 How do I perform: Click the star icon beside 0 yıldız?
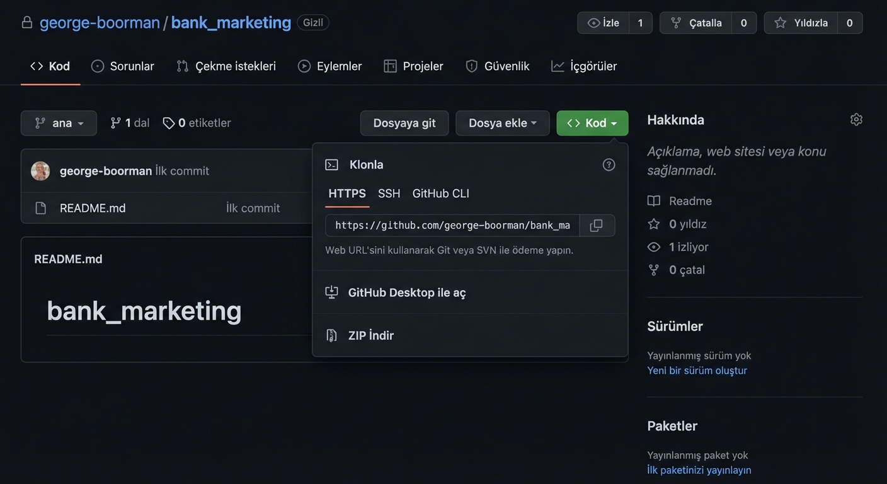click(653, 224)
